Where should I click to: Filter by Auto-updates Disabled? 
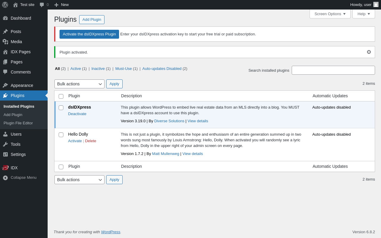click(x=162, y=68)
